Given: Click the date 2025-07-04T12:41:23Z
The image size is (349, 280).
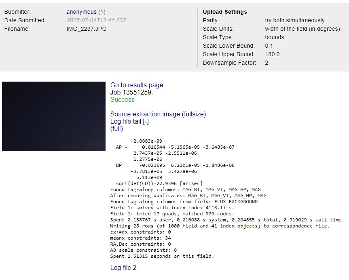Looking at the screenshot, I should (x=96, y=20).
